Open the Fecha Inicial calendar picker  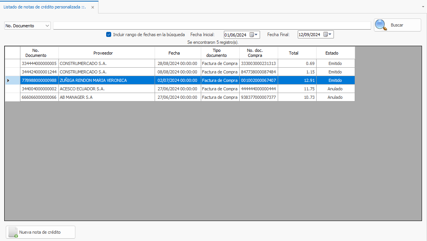click(x=254, y=35)
